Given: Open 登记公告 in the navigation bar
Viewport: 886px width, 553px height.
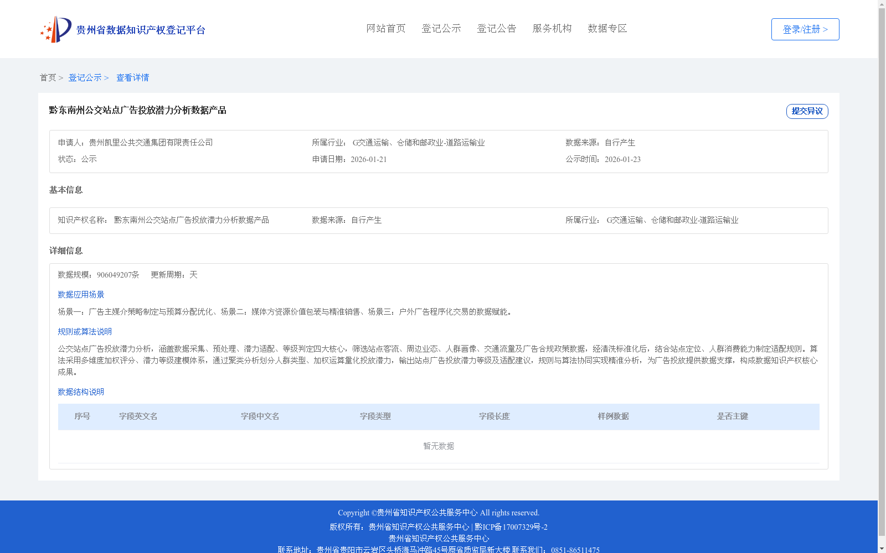Looking at the screenshot, I should pyautogui.click(x=497, y=28).
